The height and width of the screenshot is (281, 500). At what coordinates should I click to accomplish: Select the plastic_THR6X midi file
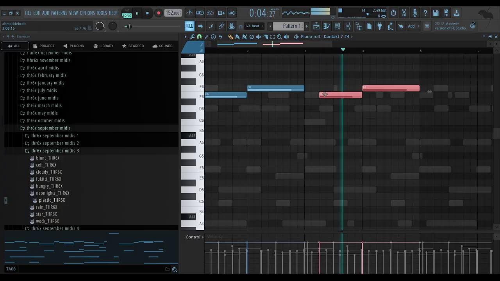[52, 200]
